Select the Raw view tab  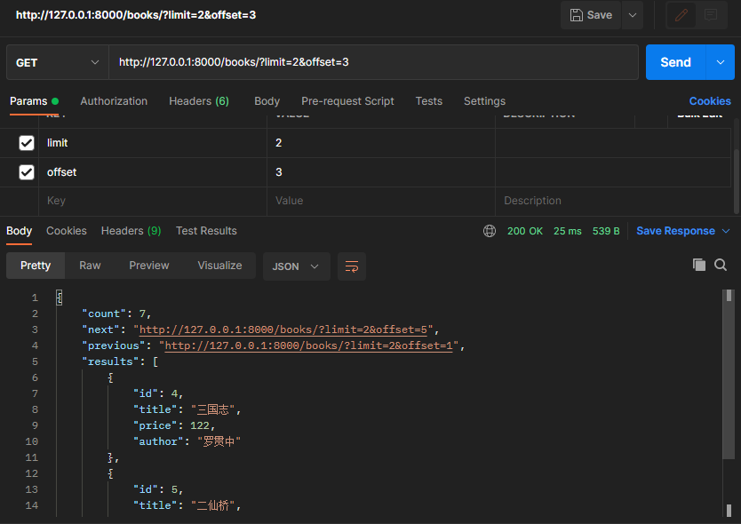click(x=90, y=266)
